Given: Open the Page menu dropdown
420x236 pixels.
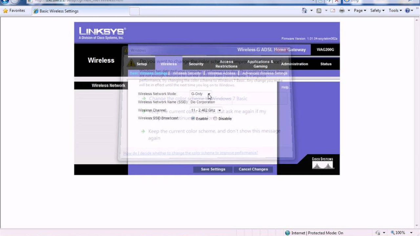Looking at the screenshot, I should [360, 10].
